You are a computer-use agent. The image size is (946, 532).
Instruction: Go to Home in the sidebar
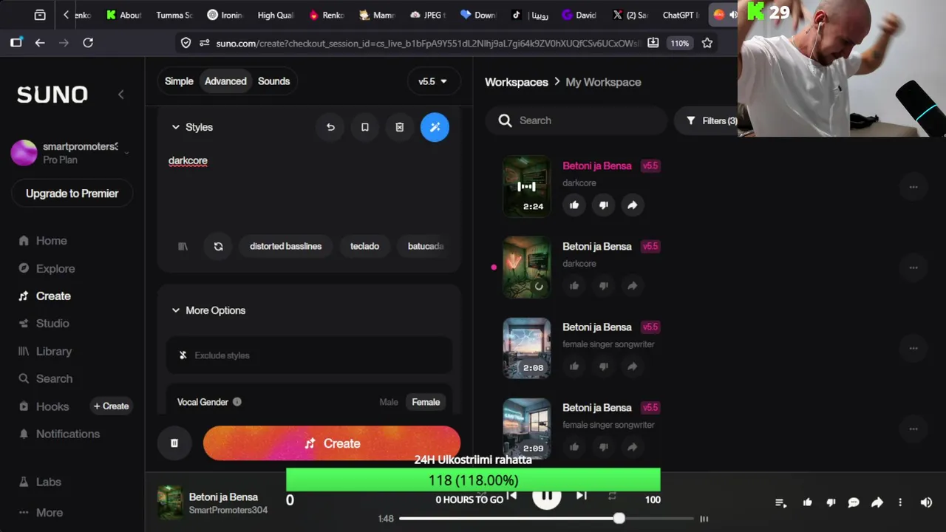tap(43, 241)
